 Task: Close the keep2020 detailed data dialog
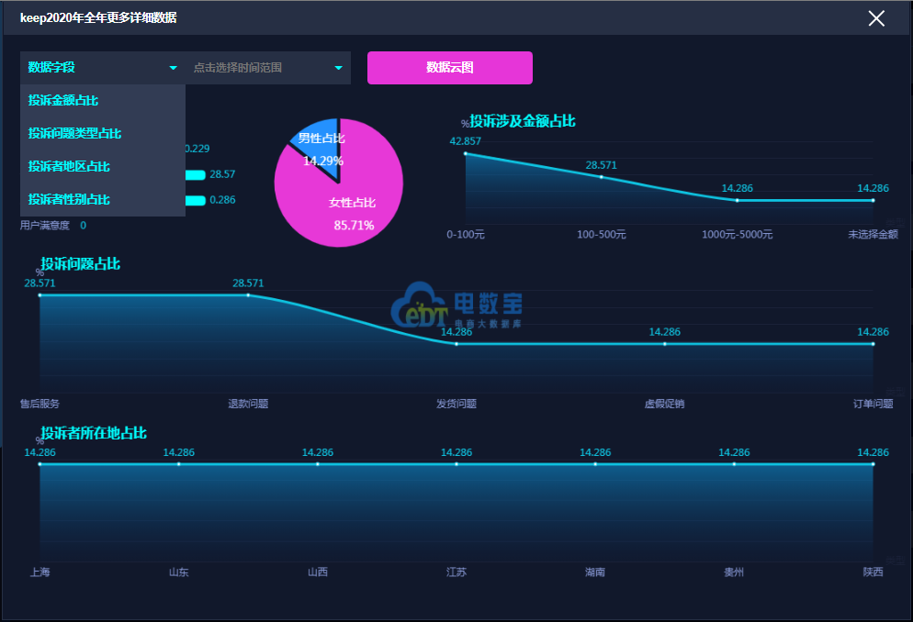coord(876,18)
